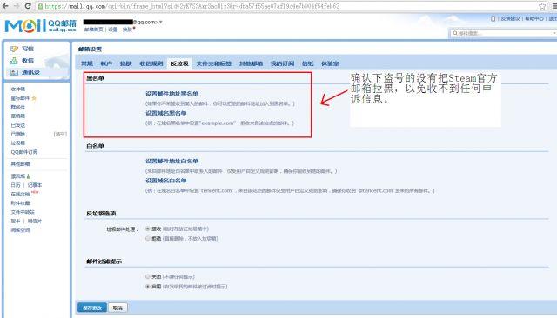
Task: Open 附件收藏 in sidebar
Action: pyautogui.click(x=20, y=203)
